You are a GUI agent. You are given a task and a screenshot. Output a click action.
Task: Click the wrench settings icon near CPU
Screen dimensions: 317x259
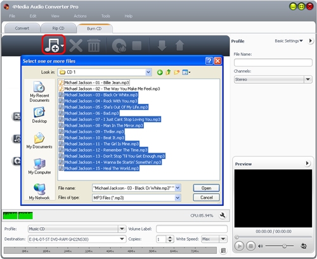[x=223, y=215]
